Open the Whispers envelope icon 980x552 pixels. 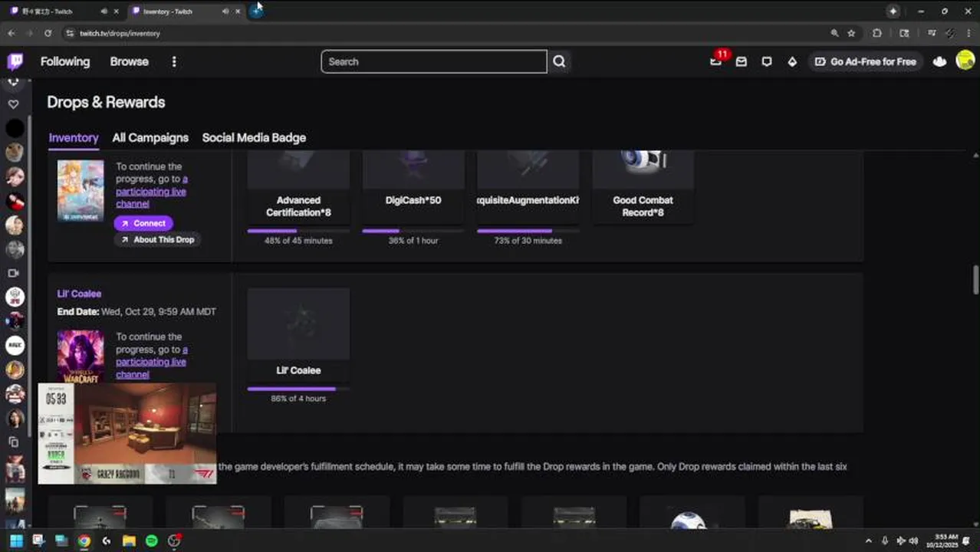tap(741, 61)
